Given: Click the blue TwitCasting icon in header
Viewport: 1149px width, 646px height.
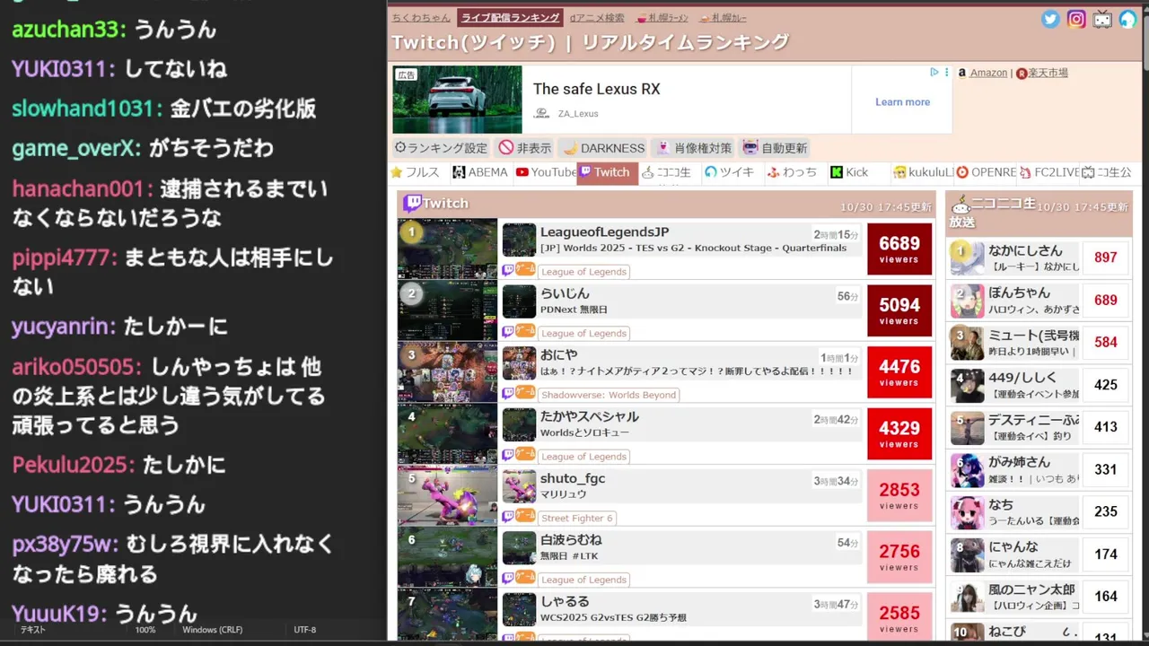Looking at the screenshot, I should point(1127,19).
